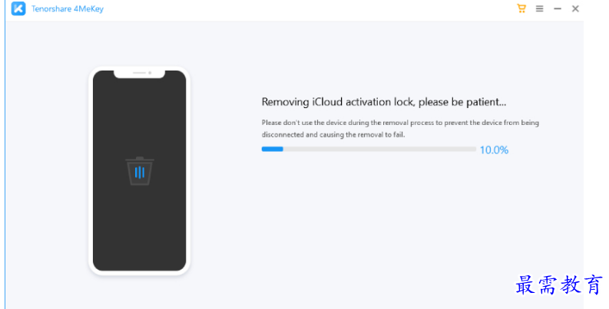This screenshot has height=309, width=609.
Task: Click the trash can lid handle
Action: 140,158
